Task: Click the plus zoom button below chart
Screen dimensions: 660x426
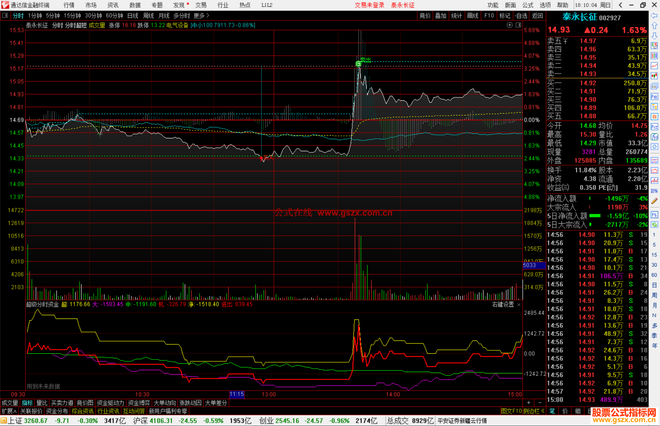Action: click(x=529, y=403)
